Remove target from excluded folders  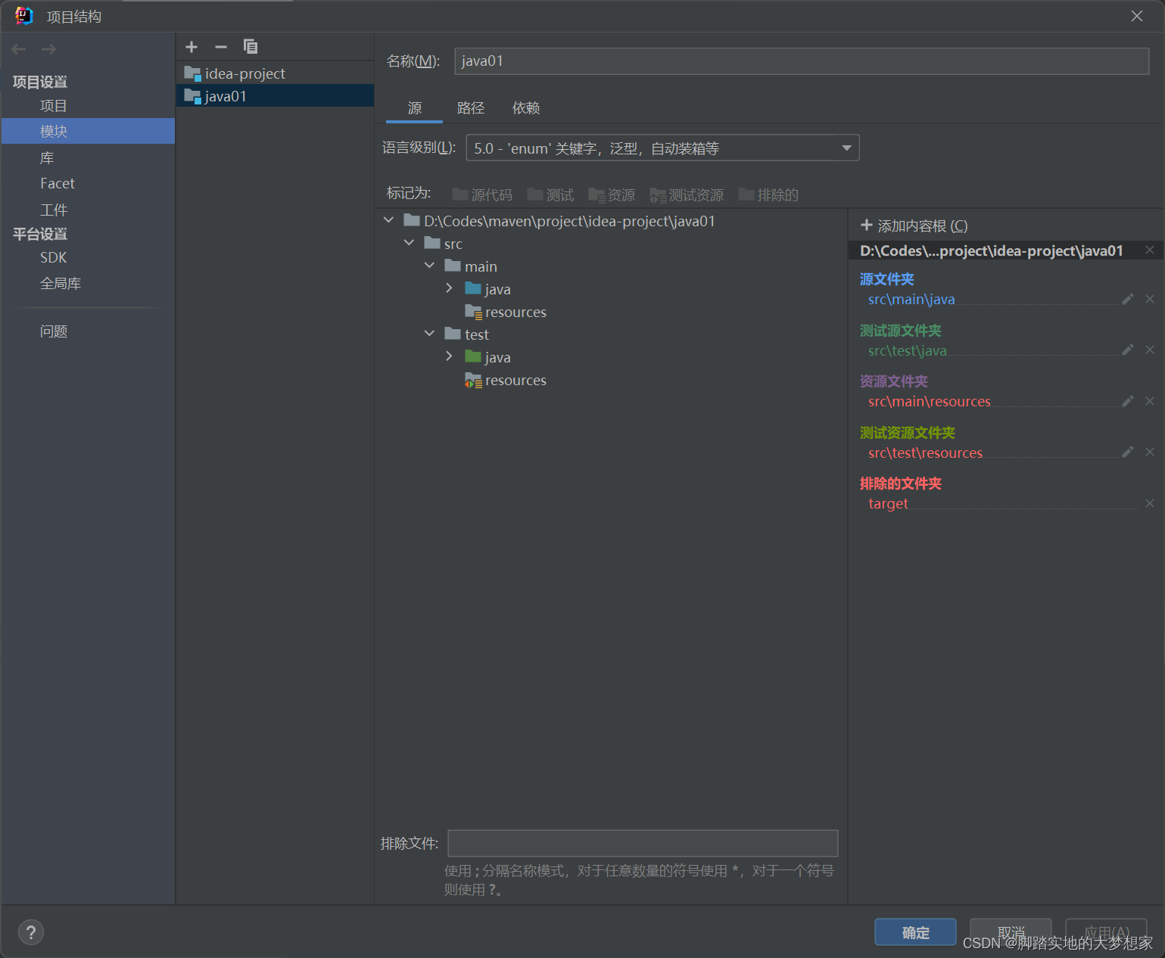(x=1150, y=503)
